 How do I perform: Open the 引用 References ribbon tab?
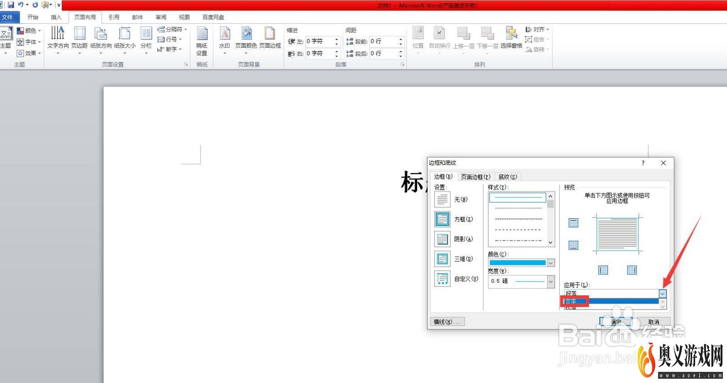click(114, 17)
